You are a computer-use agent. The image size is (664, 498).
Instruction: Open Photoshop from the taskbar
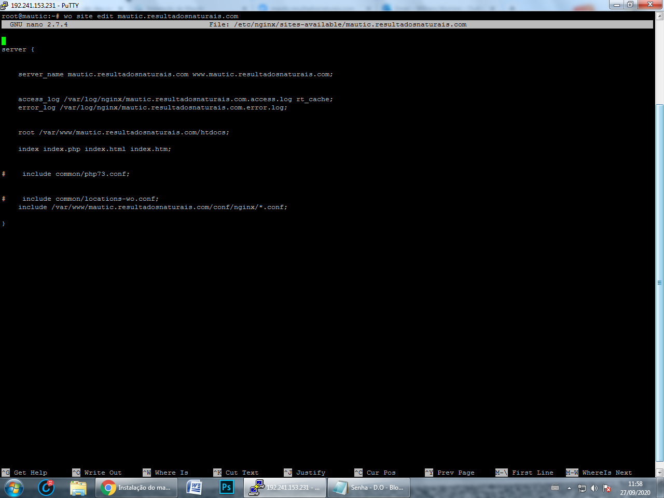[226, 488]
